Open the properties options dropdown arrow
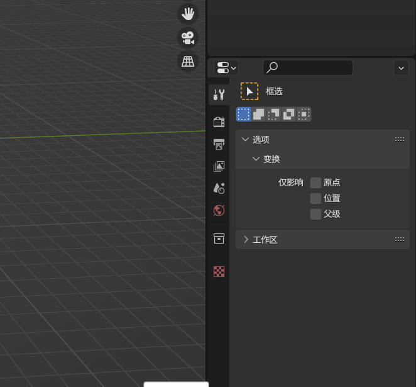 401,68
